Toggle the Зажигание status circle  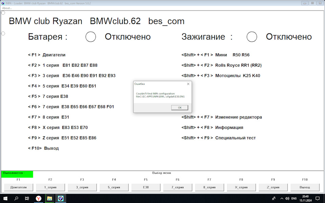pyautogui.click(x=252, y=37)
